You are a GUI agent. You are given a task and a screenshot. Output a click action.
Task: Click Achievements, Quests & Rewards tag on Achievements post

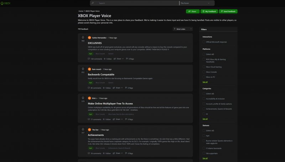[x=119, y=148]
